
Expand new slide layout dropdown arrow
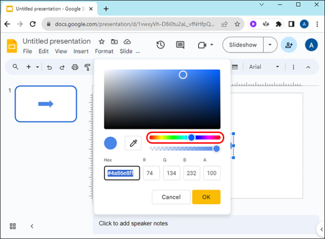(37, 67)
